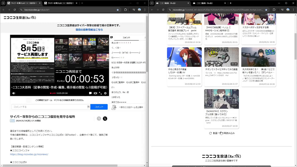The image size is (297, 167).
Task: Select the コメント panel tab
Action: 126,37
